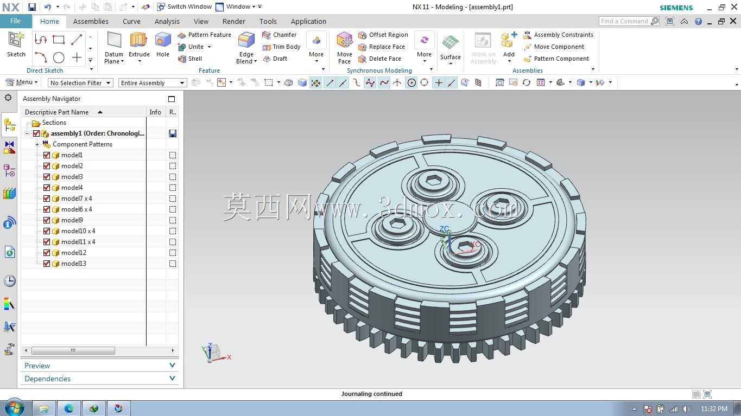Activate the Shell tool
Viewport: 741px width, 416px height.
coord(190,59)
